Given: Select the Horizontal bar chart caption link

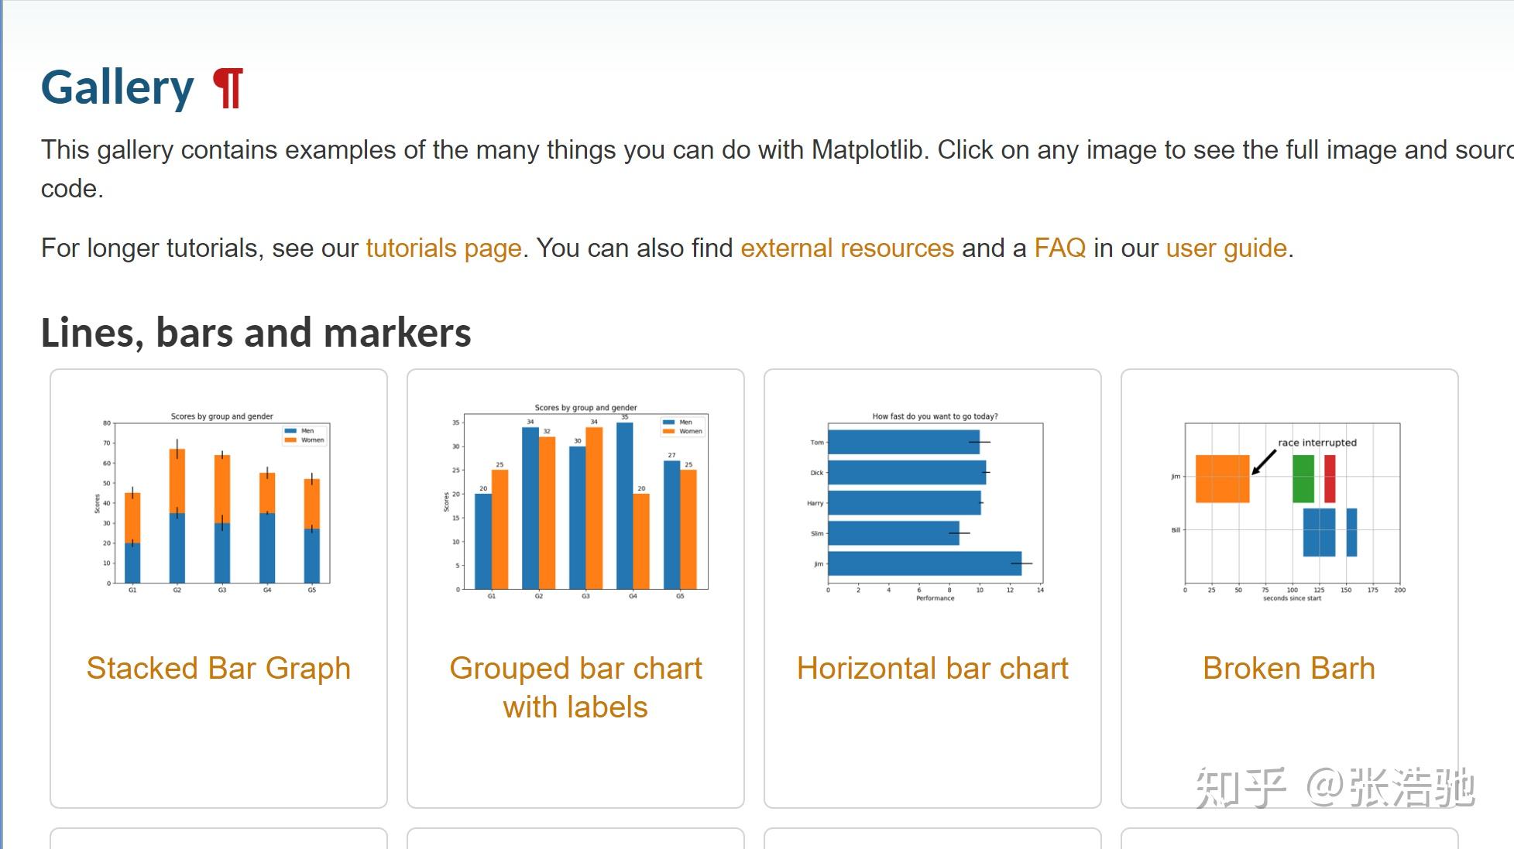Looking at the screenshot, I should (x=932, y=669).
